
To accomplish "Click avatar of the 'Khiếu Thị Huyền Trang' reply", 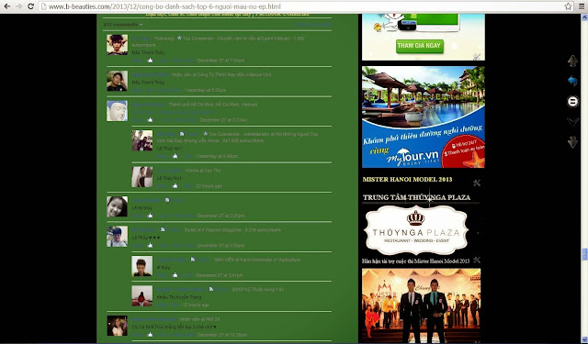I will click(x=142, y=296).
